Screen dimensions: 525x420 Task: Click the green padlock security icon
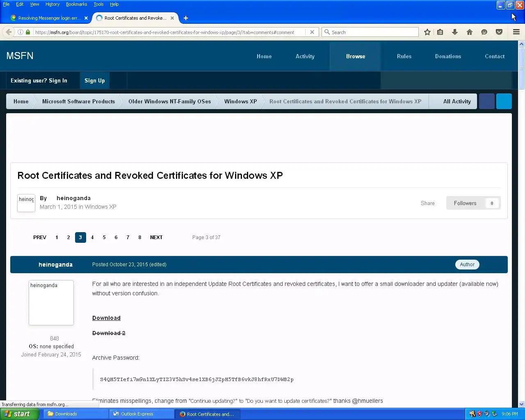[28, 32]
